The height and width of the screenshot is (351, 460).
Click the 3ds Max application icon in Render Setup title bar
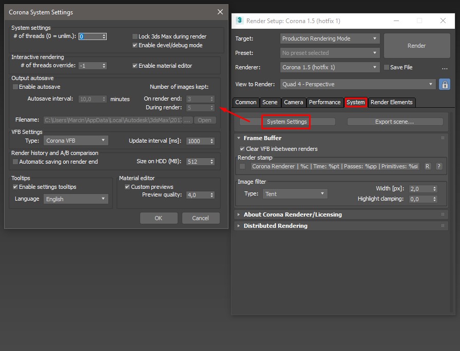point(239,21)
